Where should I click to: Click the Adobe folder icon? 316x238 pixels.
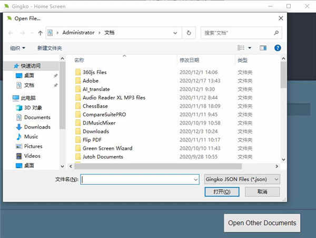[x=78, y=80]
